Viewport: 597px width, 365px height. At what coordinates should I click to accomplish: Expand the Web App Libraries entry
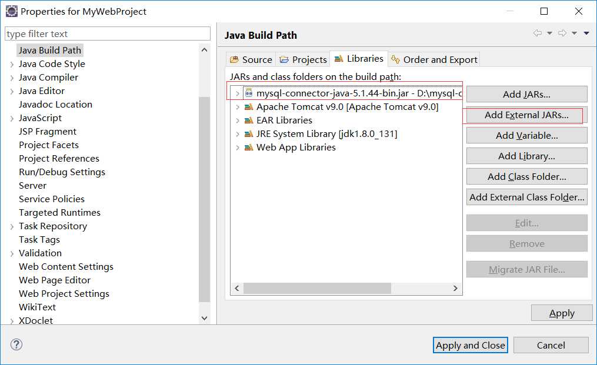tap(238, 148)
